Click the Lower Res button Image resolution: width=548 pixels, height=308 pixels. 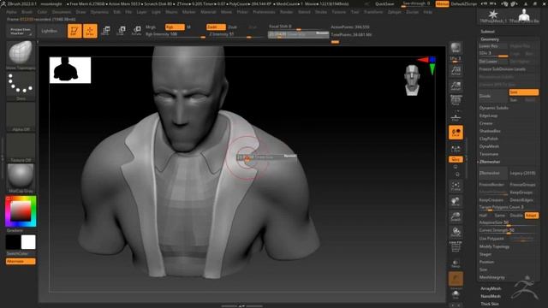coord(493,46)
